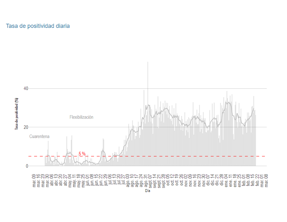Viewport: 287px width, 222px height.
Task: Click the "jun. 29" x-axis date label
Action: click(106, 181)
